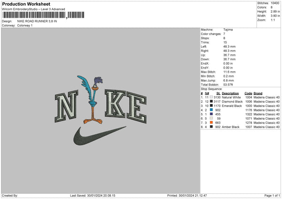The height and width of the screenshot is (199, 282).
Task: Click the purple thread swatch for code 1322
Action: coord(211,114)
